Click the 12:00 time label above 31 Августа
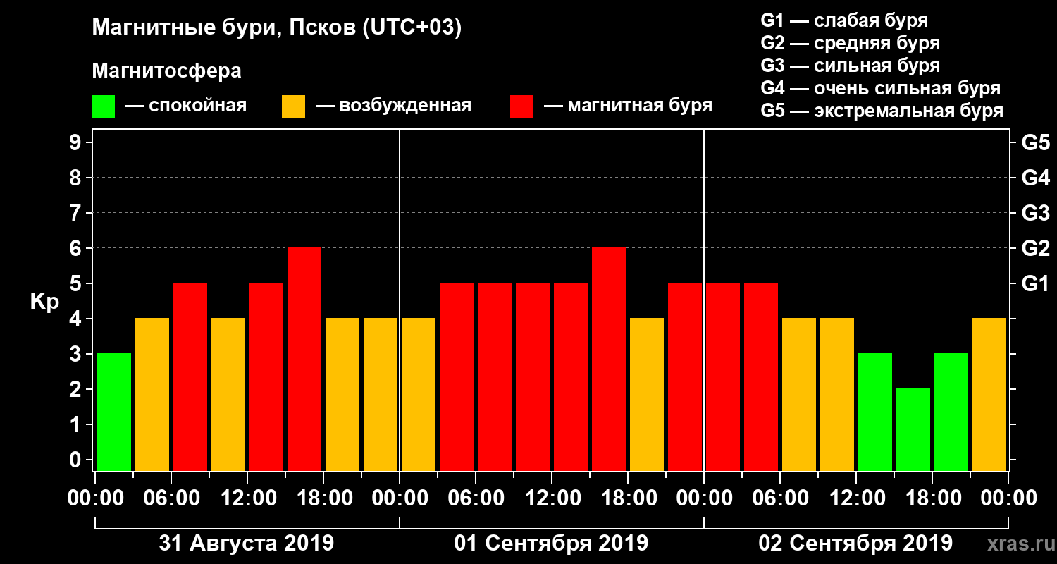1057x564 pixels. coord(247,498)
